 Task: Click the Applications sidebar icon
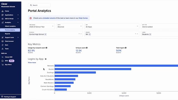tap(3, 15)
